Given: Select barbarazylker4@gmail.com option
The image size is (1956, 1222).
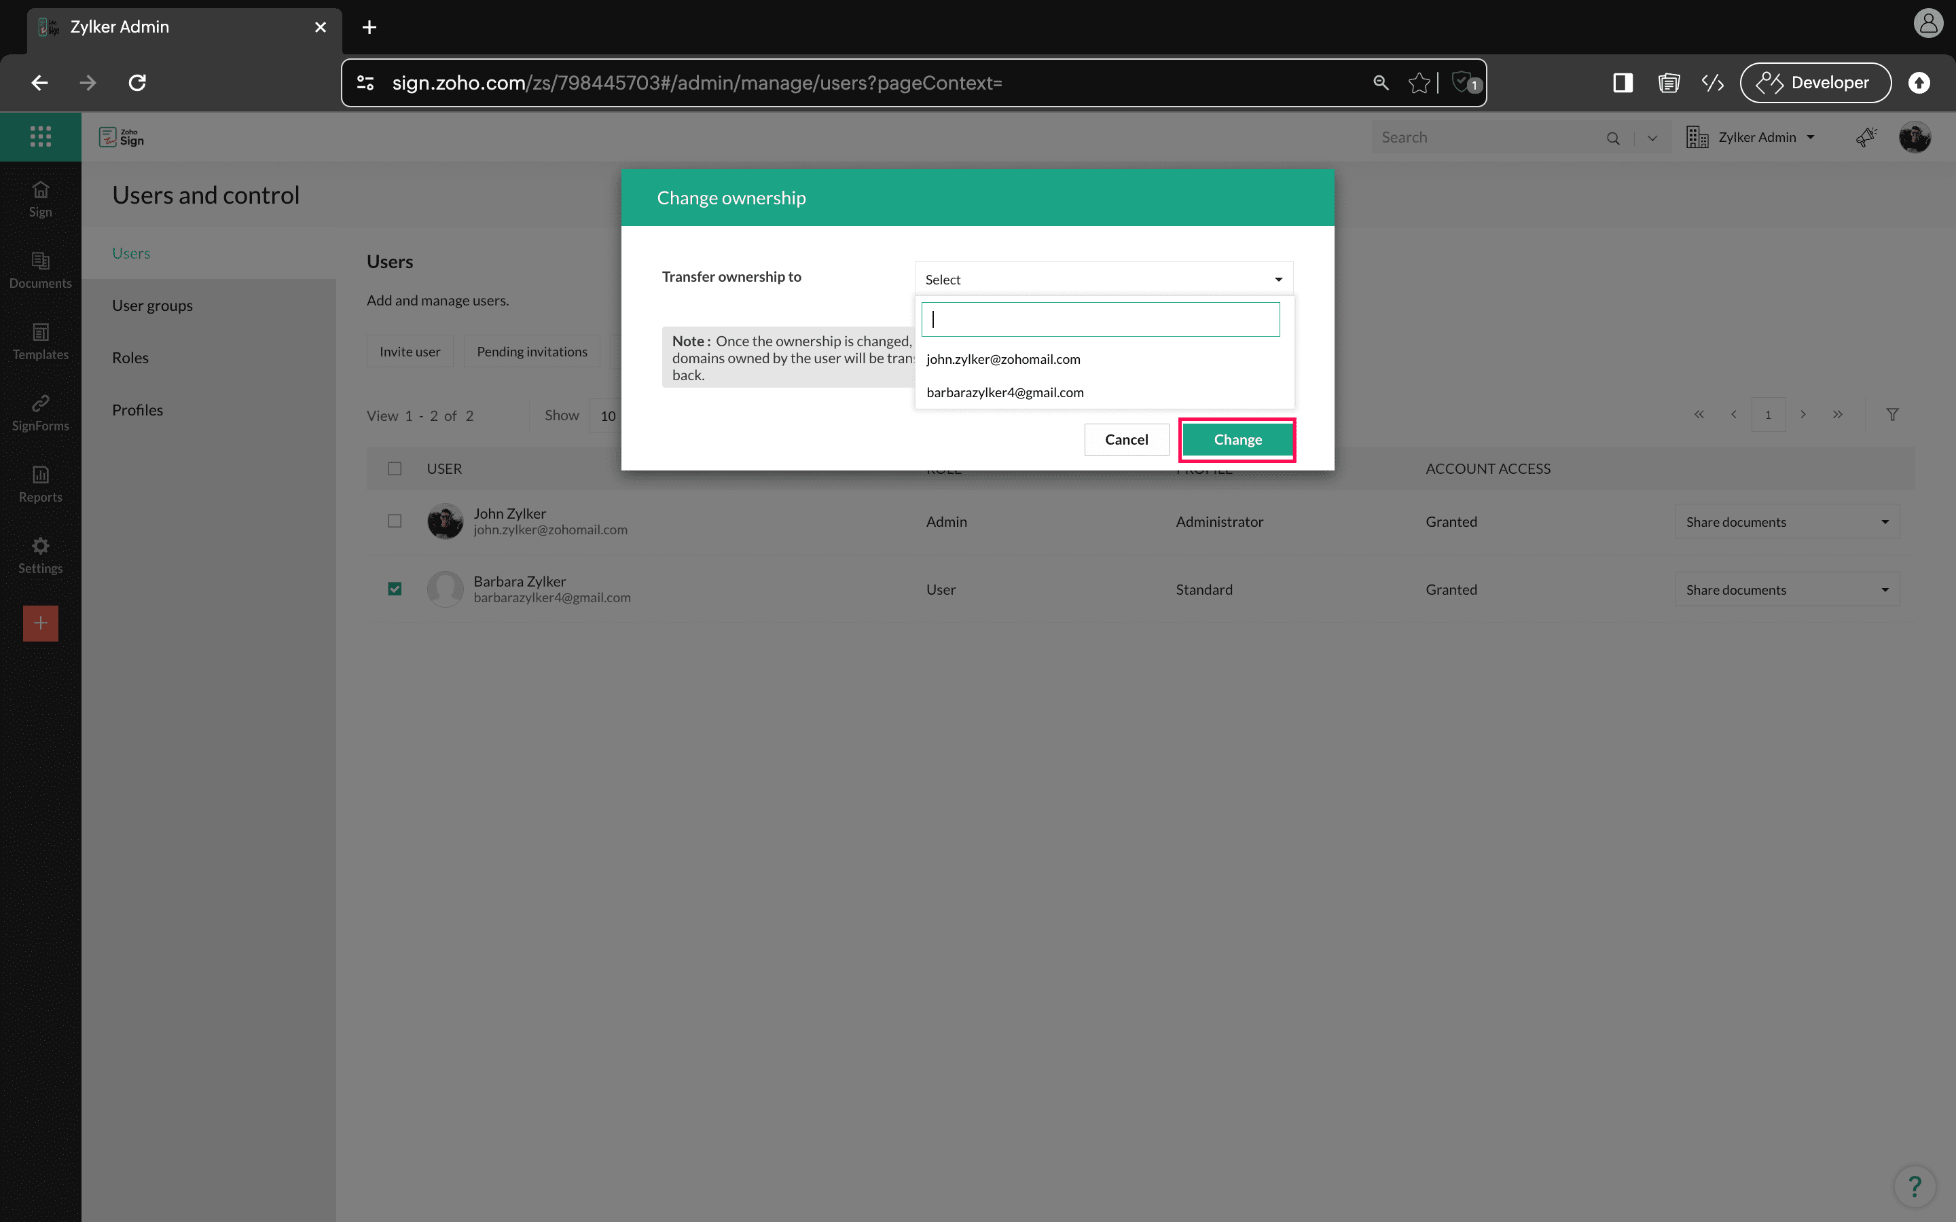Looking at the screenshot, I should tap(1004, 393).
